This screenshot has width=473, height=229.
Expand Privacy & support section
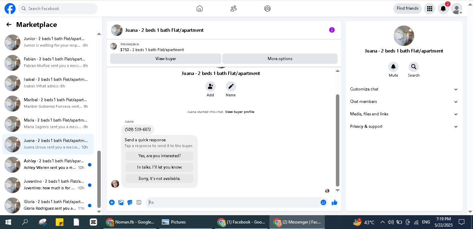(x=404, y=126)
